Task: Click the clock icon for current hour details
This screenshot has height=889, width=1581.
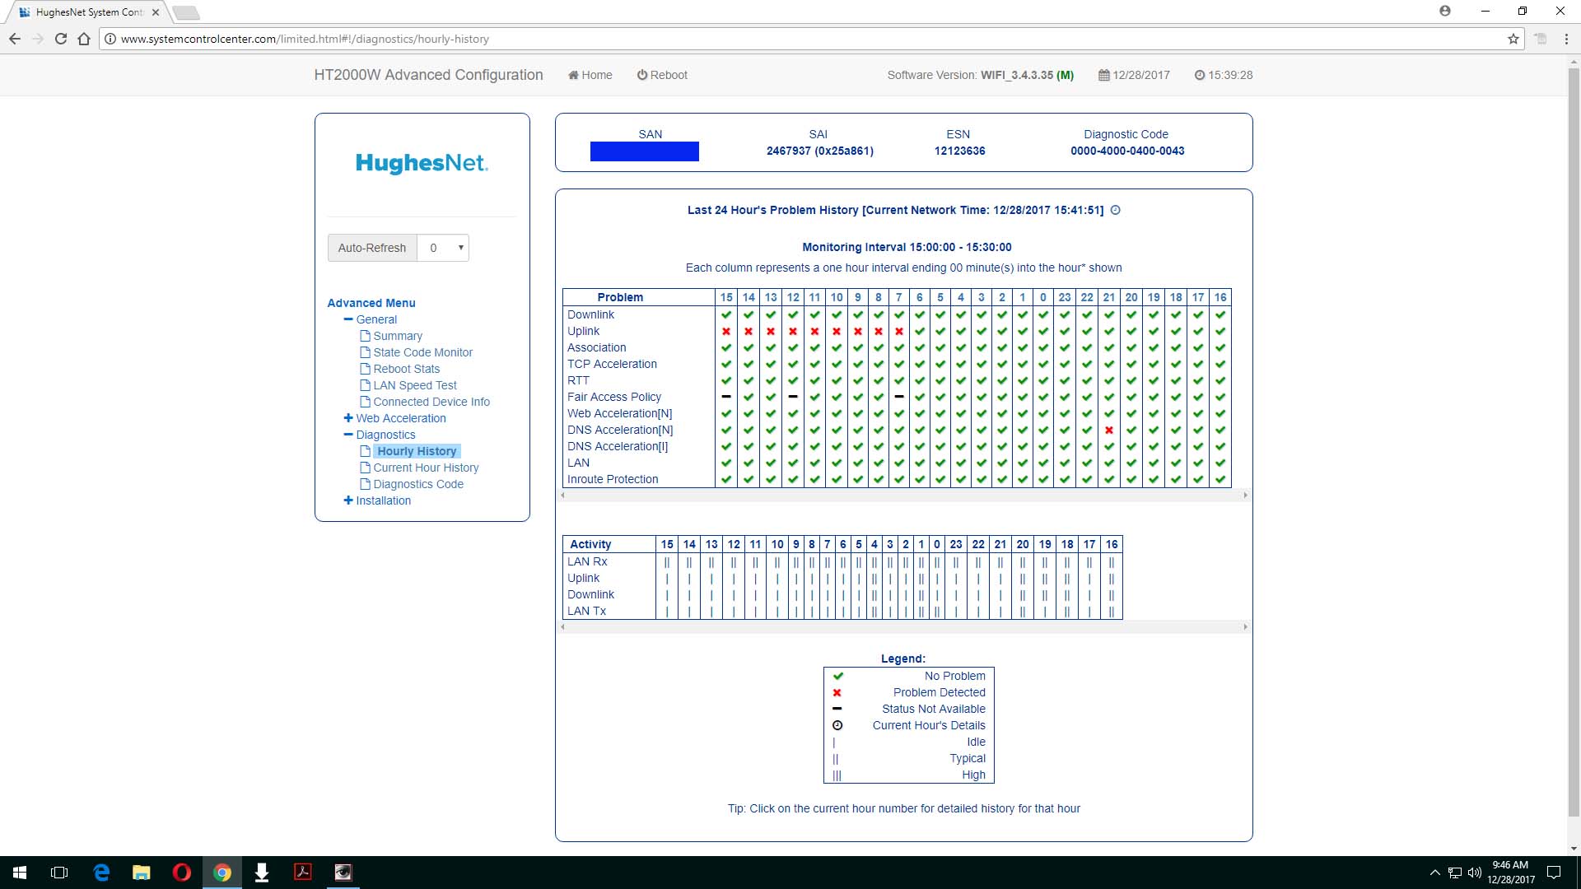Action: pos(1115,210)
